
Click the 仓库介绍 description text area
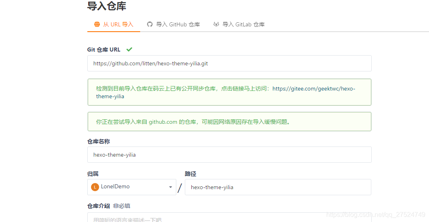point(229,218)
